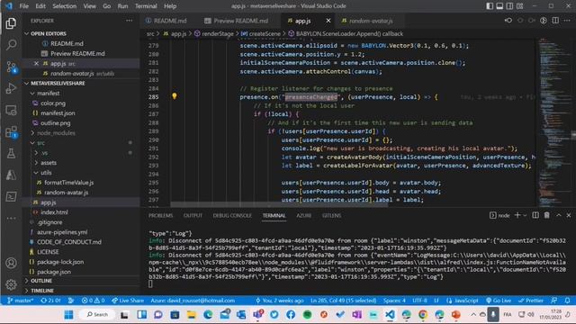Start Live Share from status bar
The height and width of the screenshot is (324, 576).
click(x=128, y=301)
